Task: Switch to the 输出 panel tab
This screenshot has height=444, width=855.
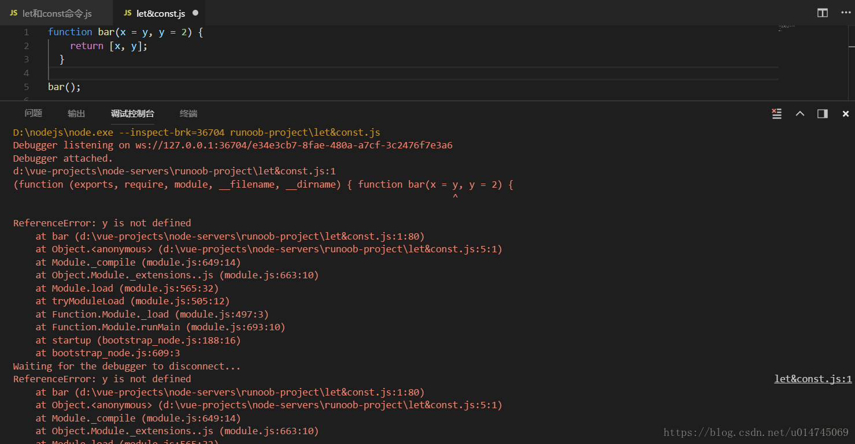Action: coord(76,113)
